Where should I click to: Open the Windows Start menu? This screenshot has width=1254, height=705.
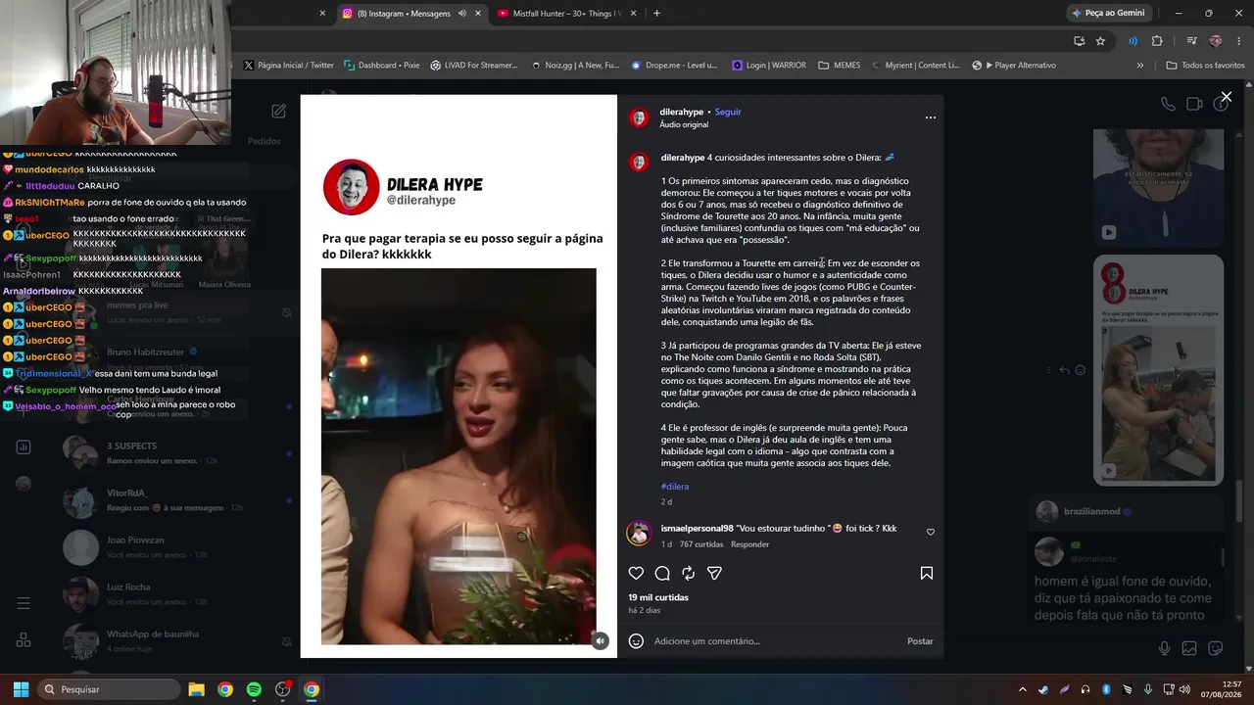21,689
